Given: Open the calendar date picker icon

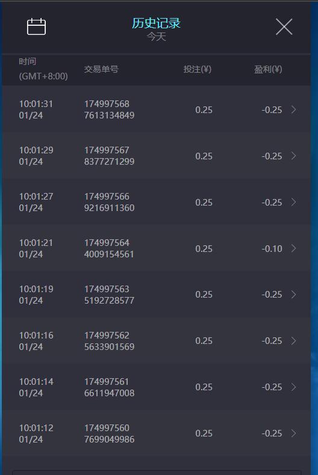Looking at the screenshot, I should (x=36, y=26).
